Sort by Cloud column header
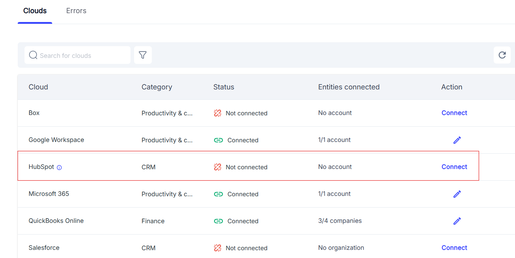The height and width of the screenshot is (258, 515). [x=38, y=87]
